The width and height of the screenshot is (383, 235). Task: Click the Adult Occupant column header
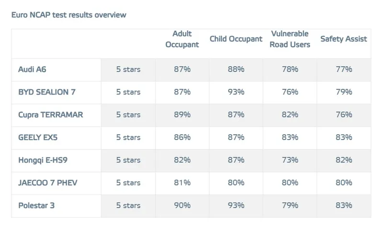click(x=182, y=39)
